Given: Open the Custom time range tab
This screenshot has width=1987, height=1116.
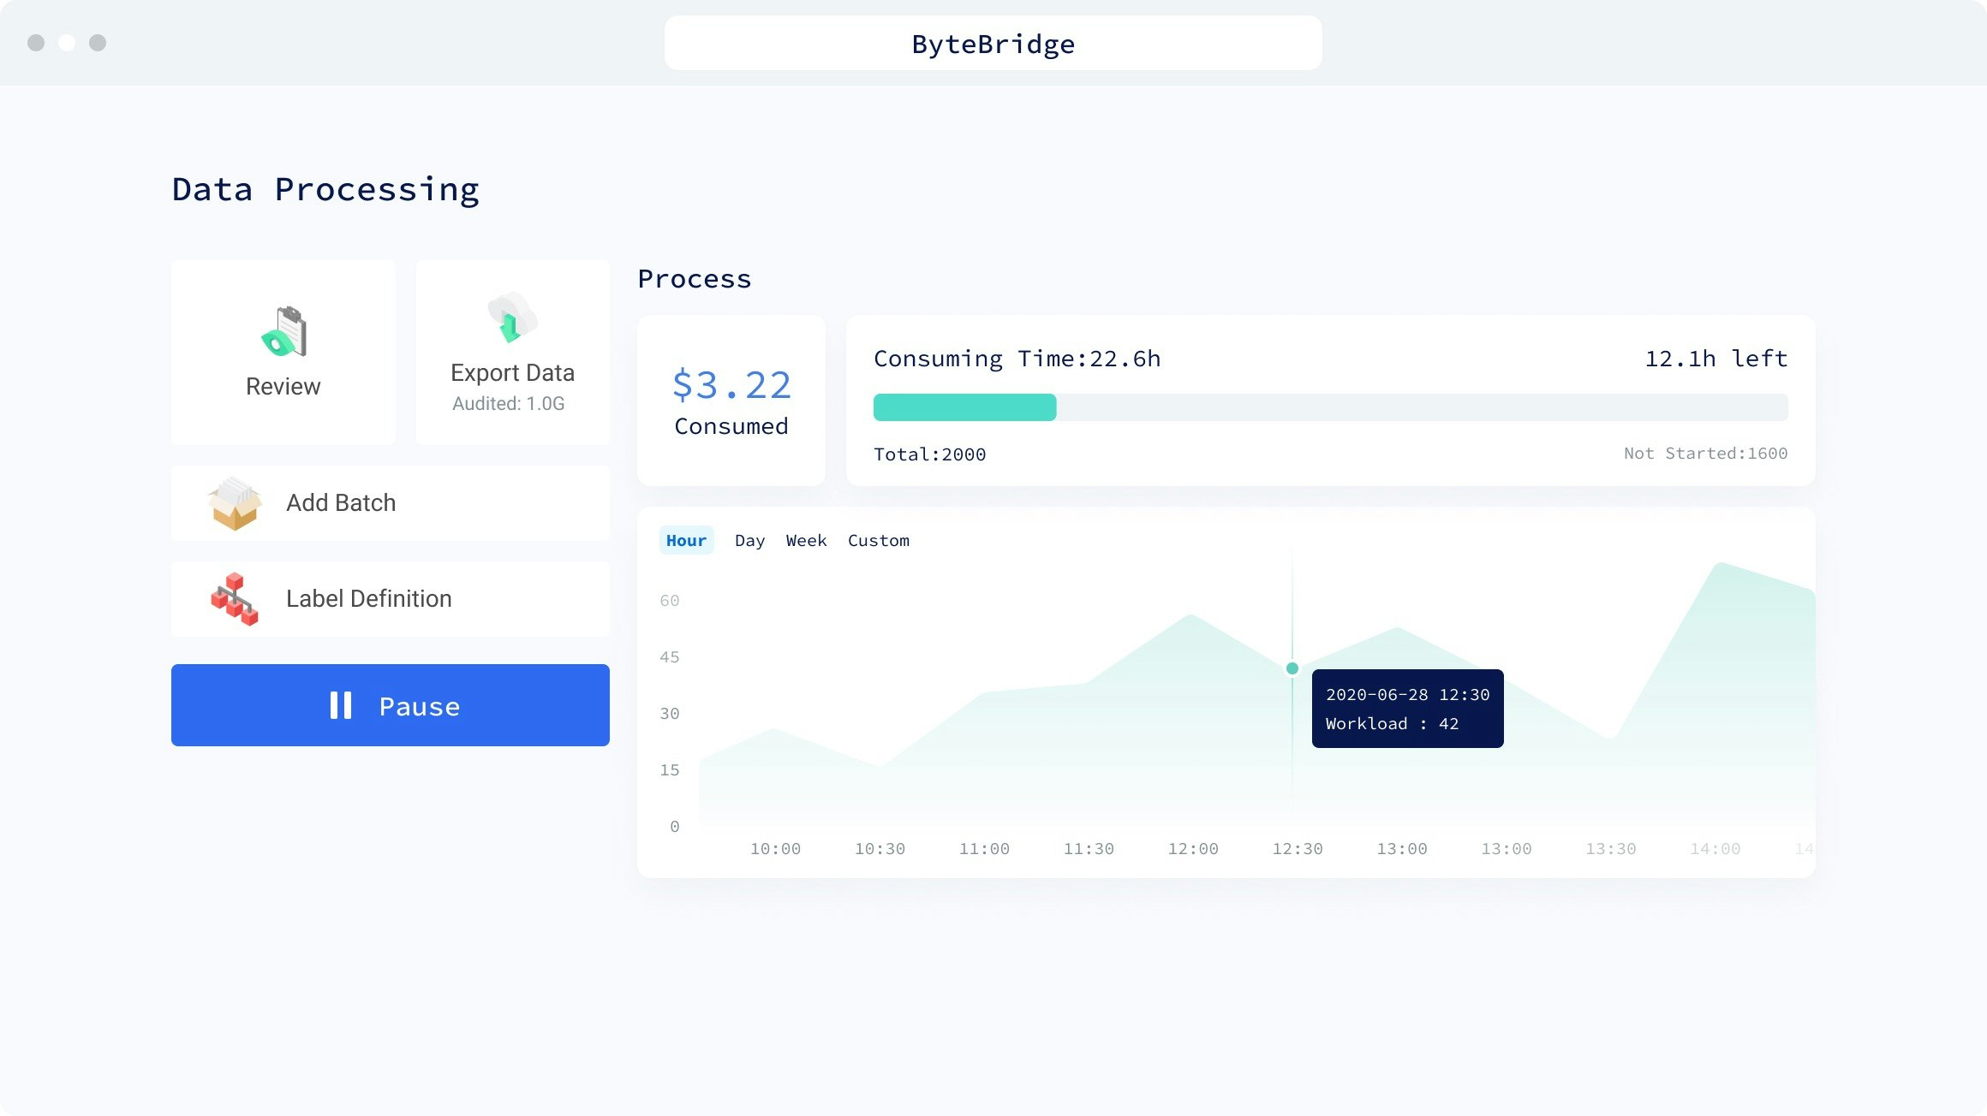Looking at the screenshot, I should click(879, 541).
